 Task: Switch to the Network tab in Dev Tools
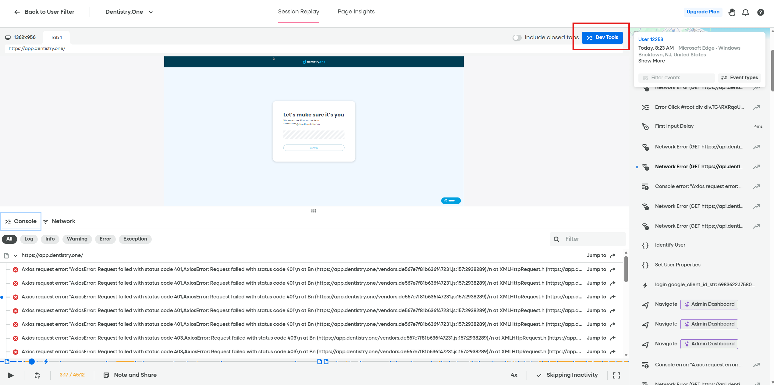coord(59,221)
